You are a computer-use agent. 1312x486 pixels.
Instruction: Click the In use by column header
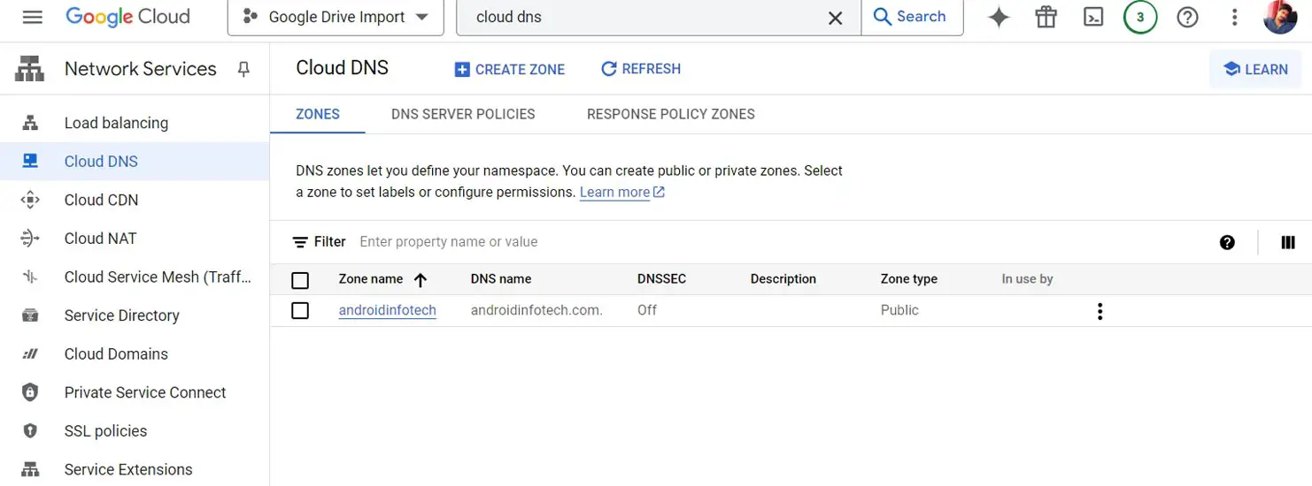pyautogui.click(x=1028, y=279)
